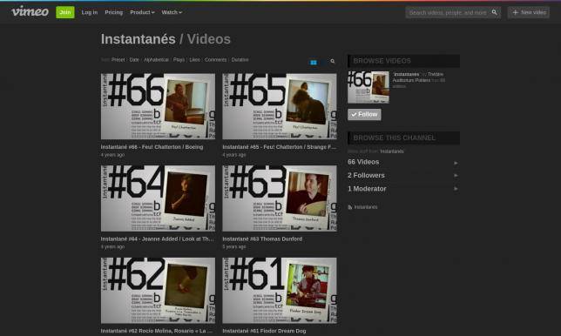Open the search-in-channel magnifier icon
This screenshot has width=561, height=336.
pos(333,62)
